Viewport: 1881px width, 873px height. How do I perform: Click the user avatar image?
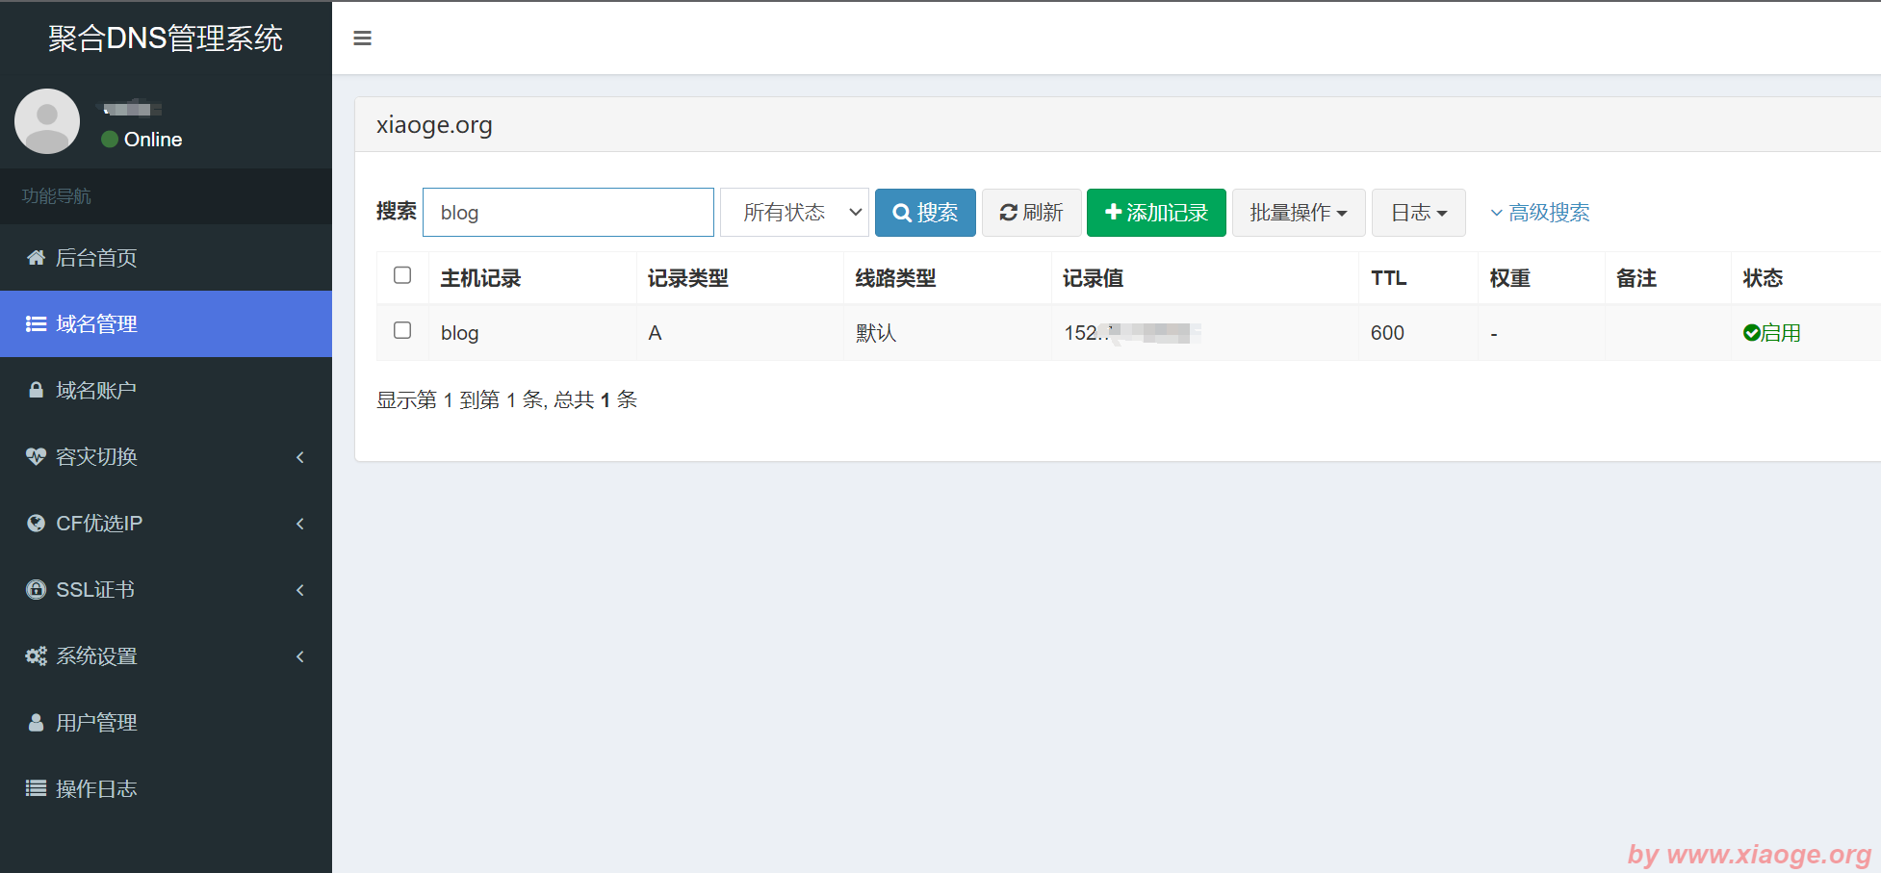tap(47, 121)
